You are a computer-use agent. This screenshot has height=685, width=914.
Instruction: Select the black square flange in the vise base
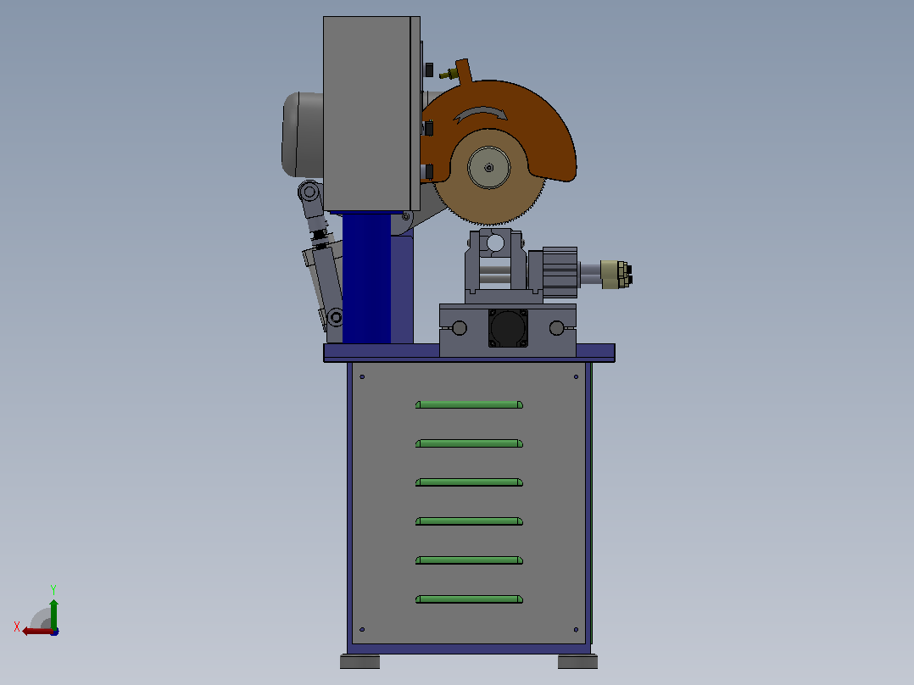508,327
